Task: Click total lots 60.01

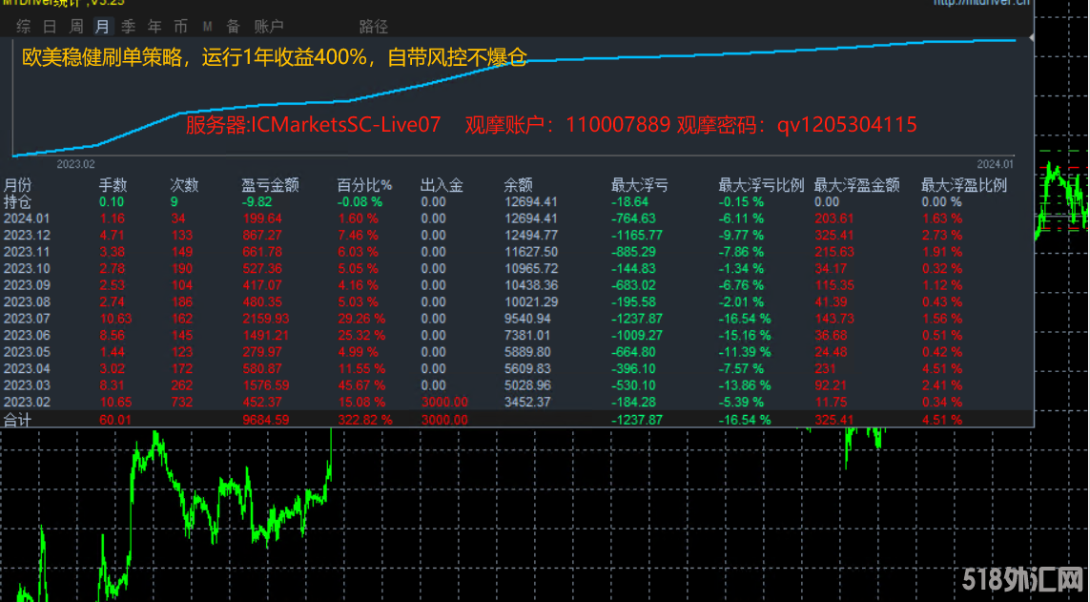Action: click(114, 420)
